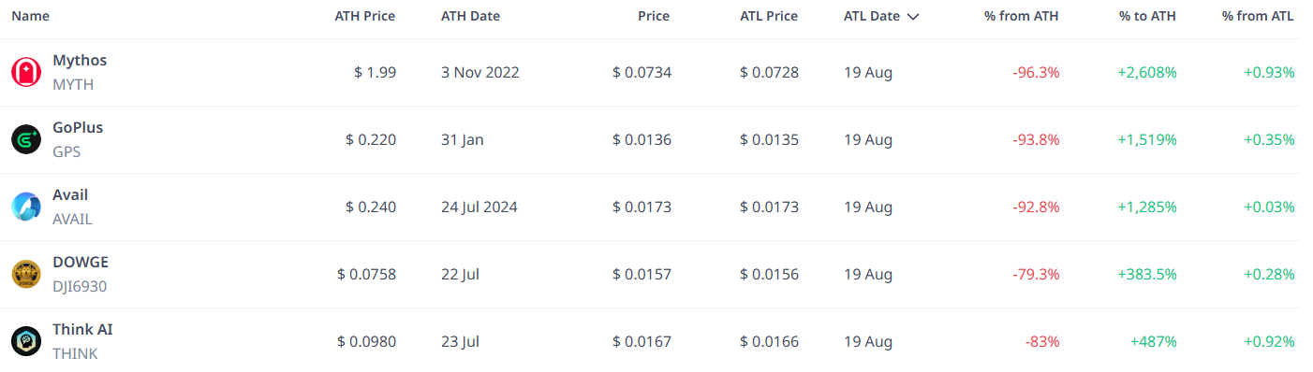Screen dimensions: 1313x372
Task: Open the Mythos coin name link
Action: coord(80,60)
